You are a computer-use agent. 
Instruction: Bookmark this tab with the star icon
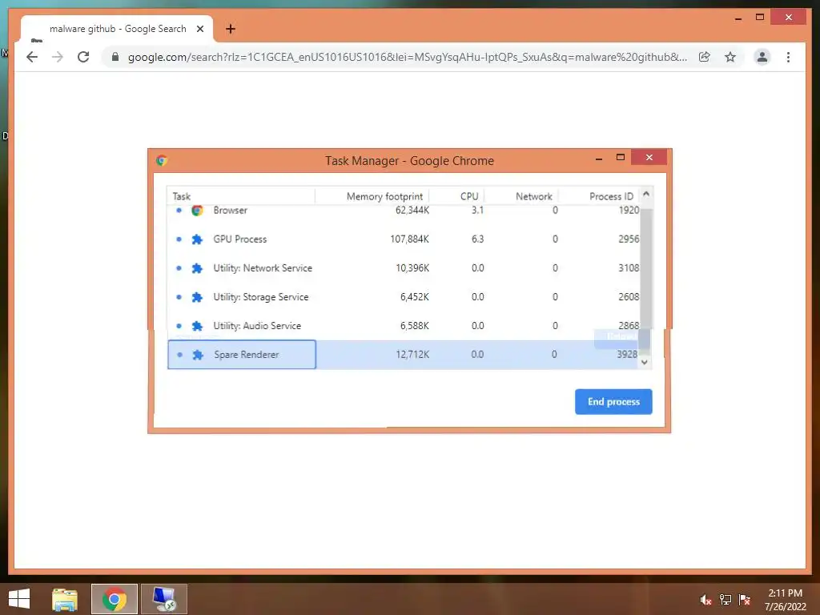point(730,57)
